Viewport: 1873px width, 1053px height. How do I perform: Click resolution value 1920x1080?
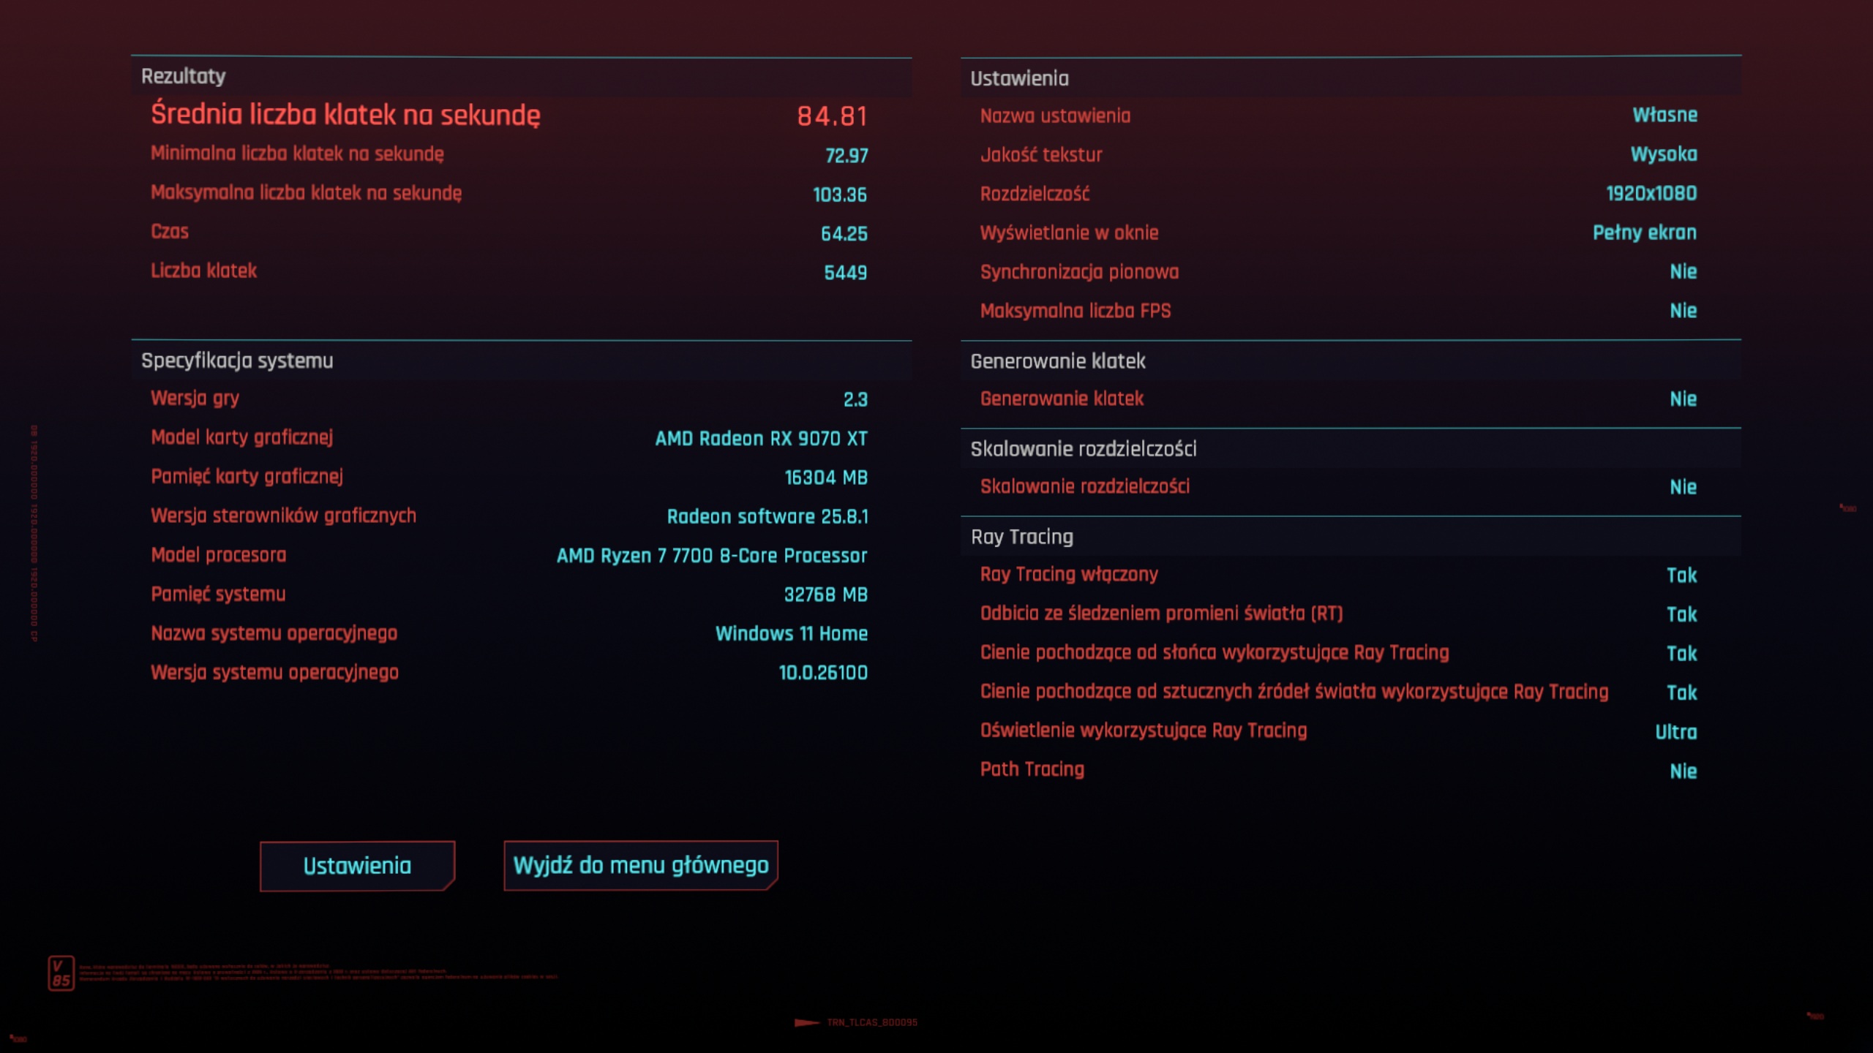1651,193
